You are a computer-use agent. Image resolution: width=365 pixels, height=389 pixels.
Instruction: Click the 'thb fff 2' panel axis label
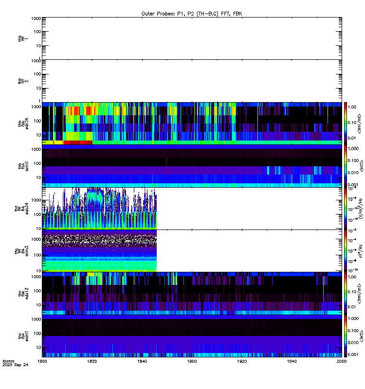pos(23,81)
